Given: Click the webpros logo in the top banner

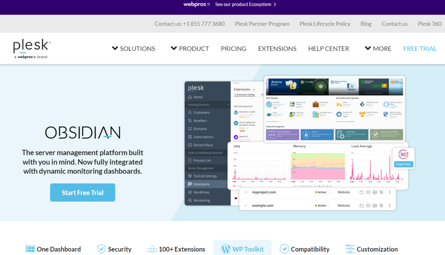Looking at the screenshot, I should coord(196,4).
